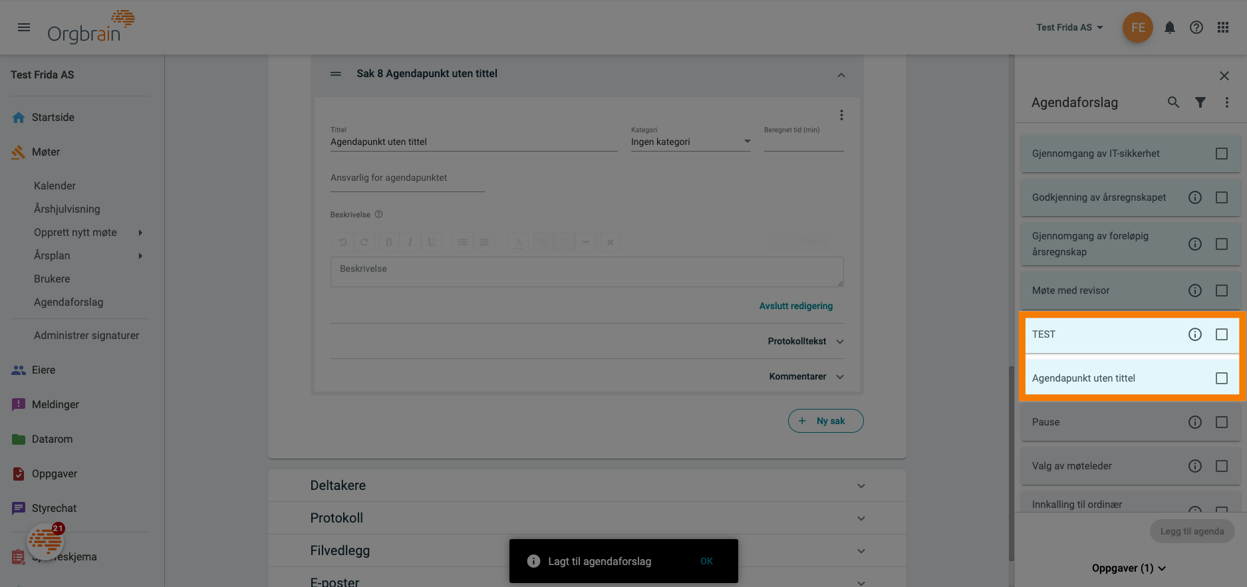
Task: Click the Orgbrain logo
Action: (x=91, y=27)
